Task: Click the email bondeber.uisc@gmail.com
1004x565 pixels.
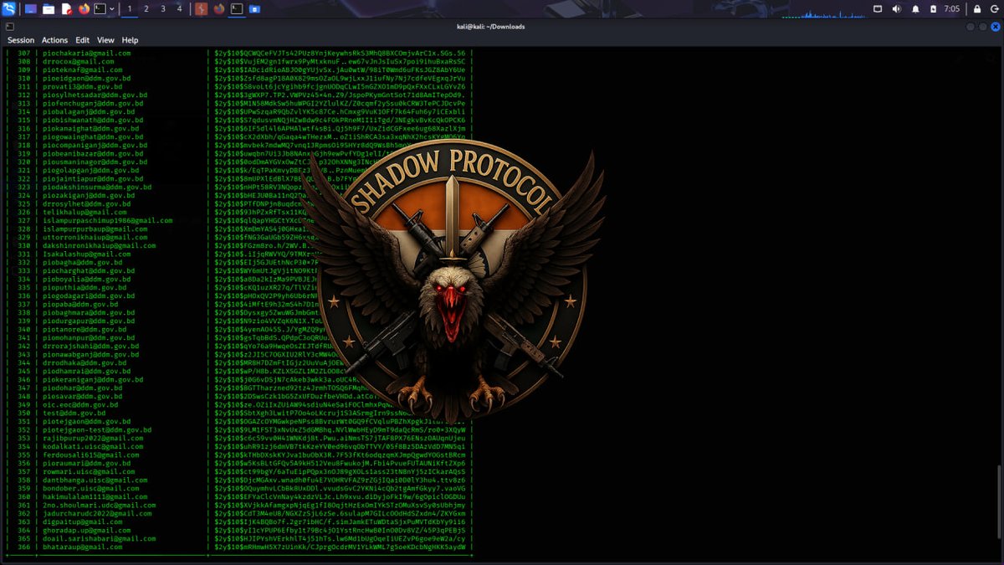Action: (x=90, y=488)
